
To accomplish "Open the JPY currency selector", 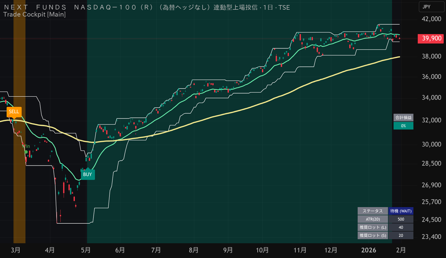I will tap(431, 7).
